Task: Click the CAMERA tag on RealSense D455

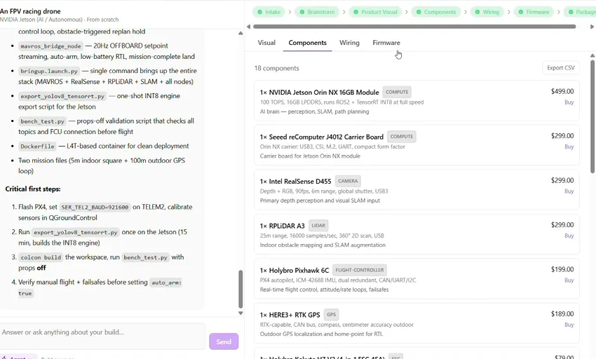Action: 348,181
